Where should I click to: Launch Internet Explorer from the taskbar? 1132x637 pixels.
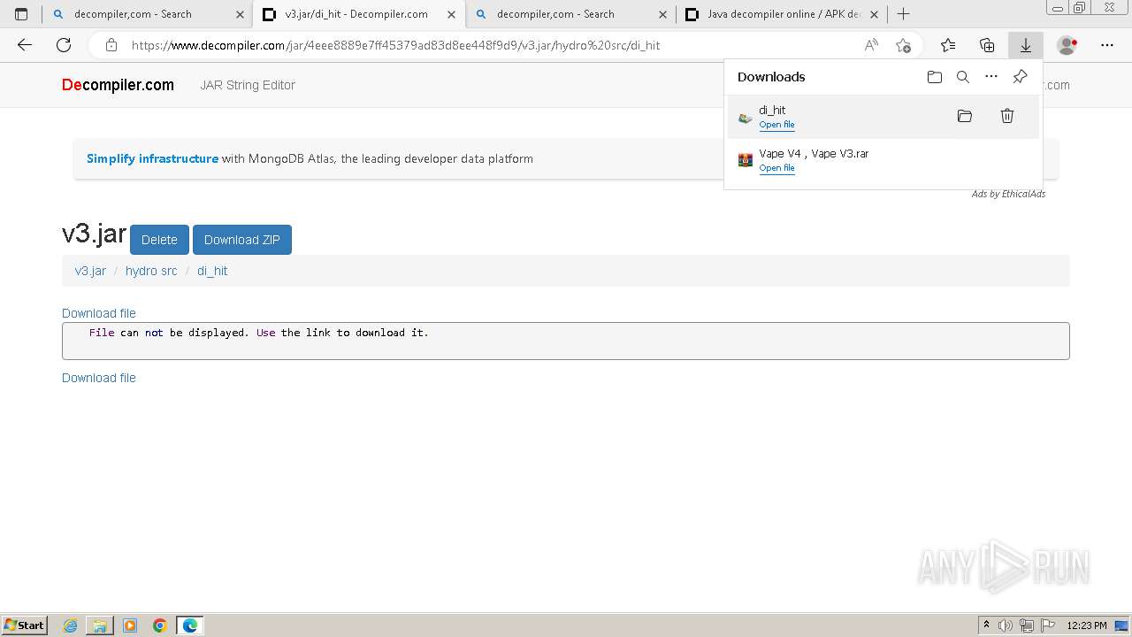pyautogui.click(x=70, y=625)
